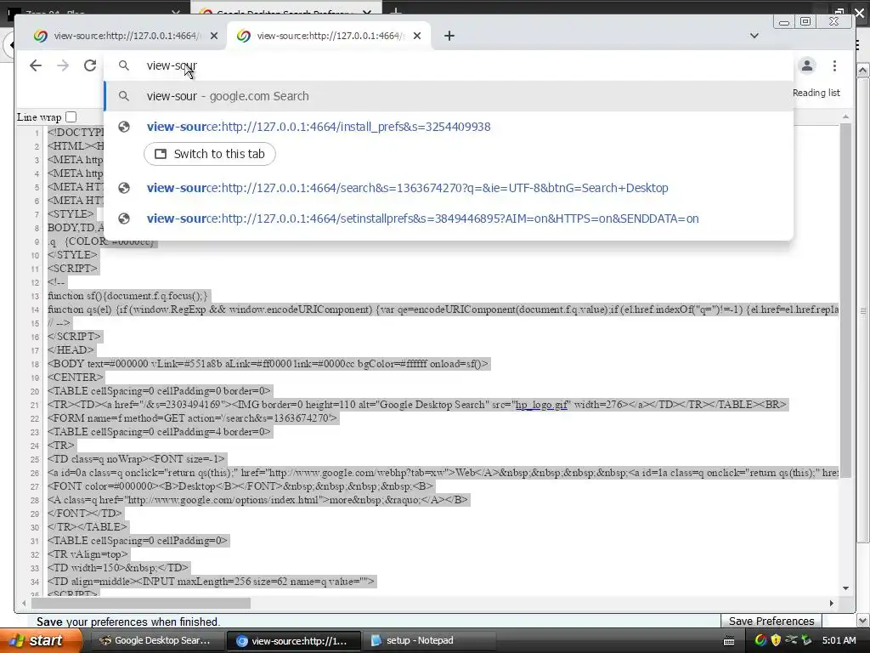Screen dimensions: 870x653
Task: Click globe icon beside search suggestion
Action: (124, 188)
